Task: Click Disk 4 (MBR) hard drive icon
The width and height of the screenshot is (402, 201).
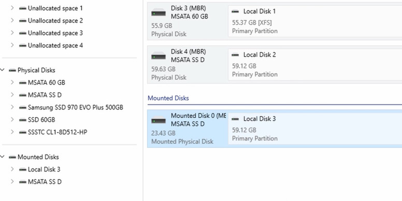Action: [159, 55]
